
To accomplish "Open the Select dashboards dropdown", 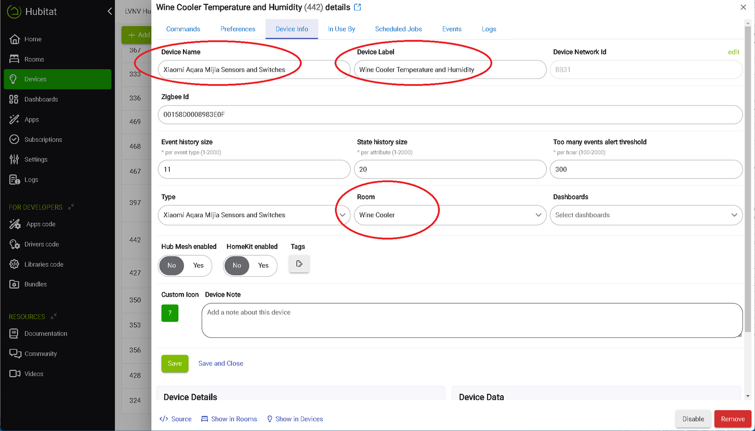I will 646,215.
